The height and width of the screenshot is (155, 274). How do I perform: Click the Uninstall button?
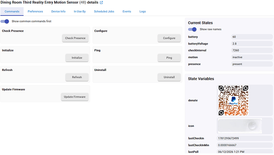click(x=169, y=77)
